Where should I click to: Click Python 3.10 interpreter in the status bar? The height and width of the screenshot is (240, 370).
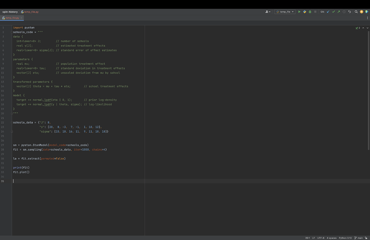[x=345, y=238]
